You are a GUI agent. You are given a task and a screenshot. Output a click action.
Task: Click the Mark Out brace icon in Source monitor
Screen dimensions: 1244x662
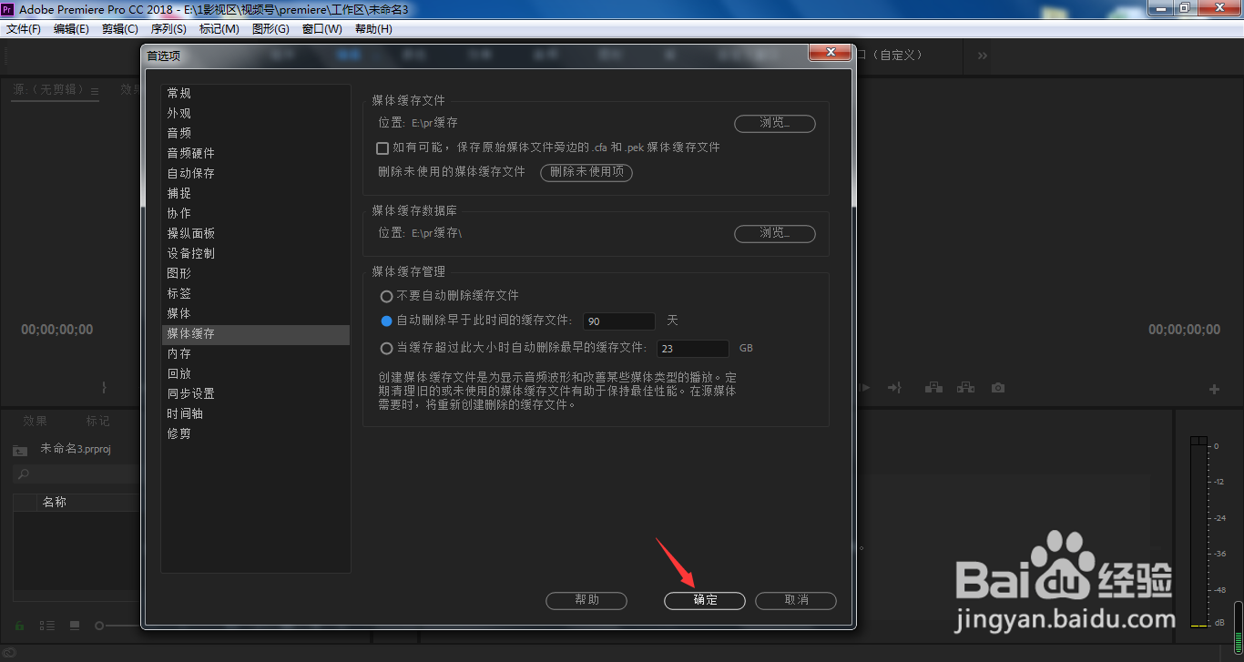104,388
